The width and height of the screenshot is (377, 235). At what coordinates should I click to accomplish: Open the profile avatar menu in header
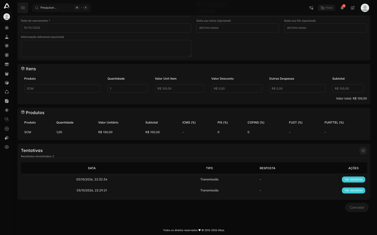click(365, 8)
